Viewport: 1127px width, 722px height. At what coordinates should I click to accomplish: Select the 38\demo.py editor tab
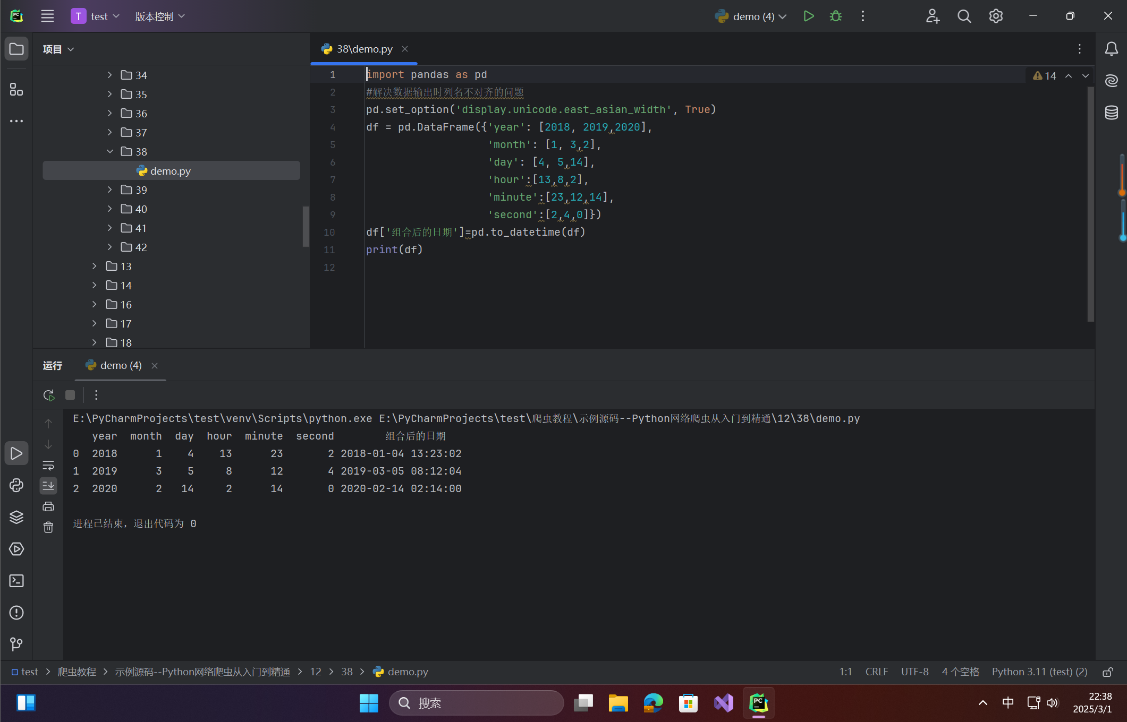(x=364, y=49)
